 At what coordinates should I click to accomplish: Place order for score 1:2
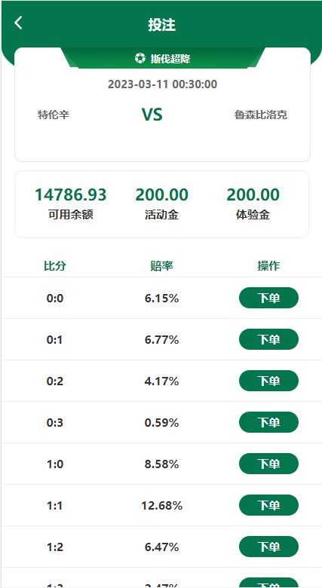268,547
